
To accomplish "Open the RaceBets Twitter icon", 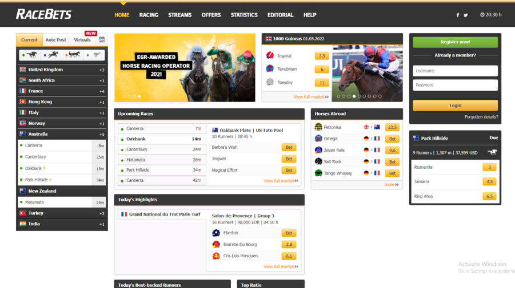I will (465, 15).
